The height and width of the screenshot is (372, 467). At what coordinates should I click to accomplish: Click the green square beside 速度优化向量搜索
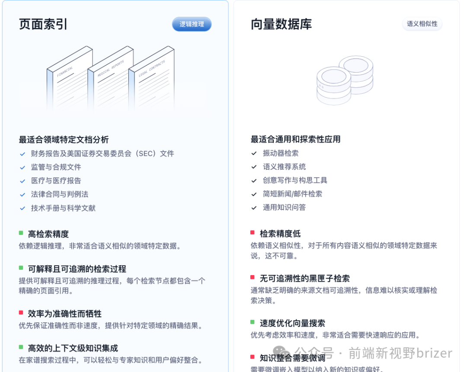click(x=252, y=321)
